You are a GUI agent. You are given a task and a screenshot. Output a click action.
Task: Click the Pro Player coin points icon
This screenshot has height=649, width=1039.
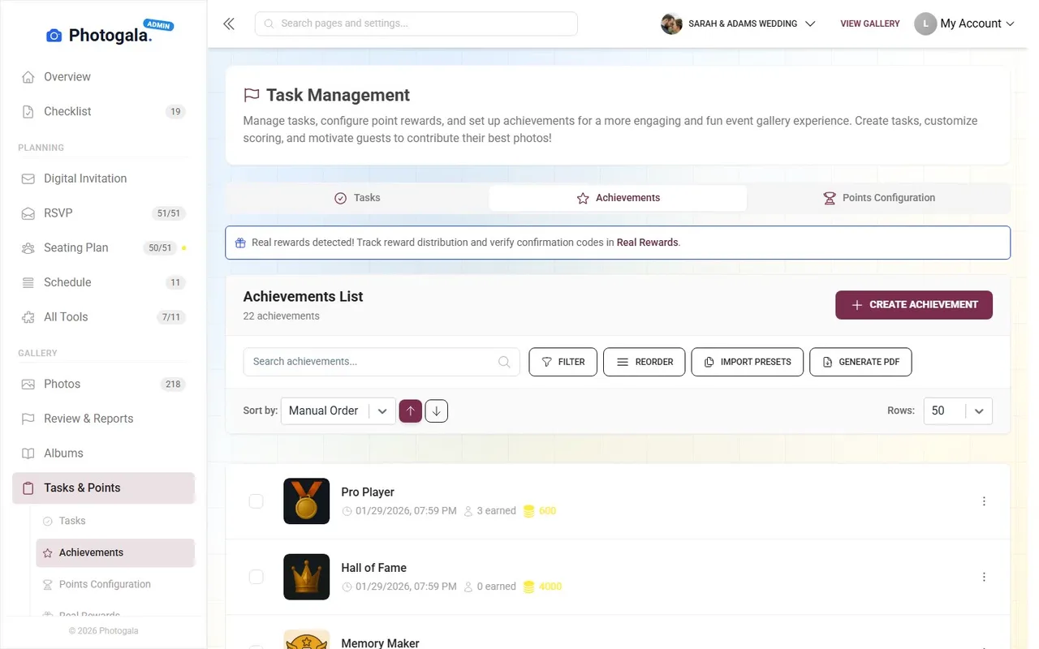point(528,511)
